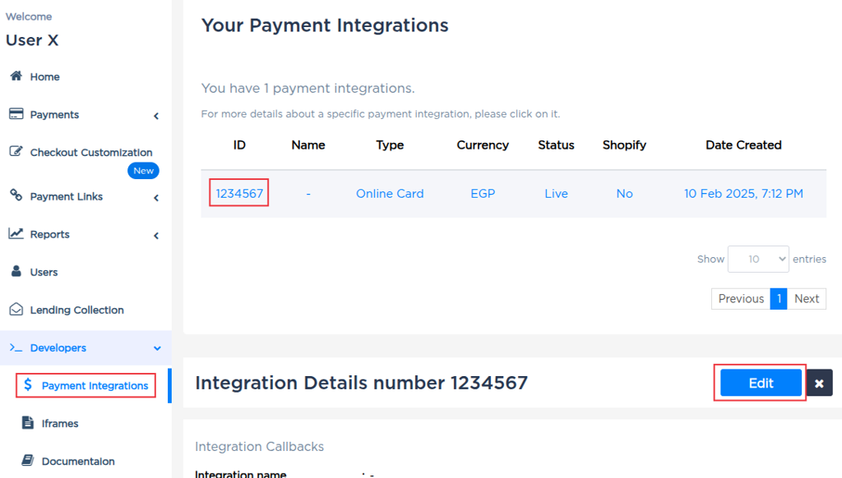Click the Reports chart icon

point(16,234)
